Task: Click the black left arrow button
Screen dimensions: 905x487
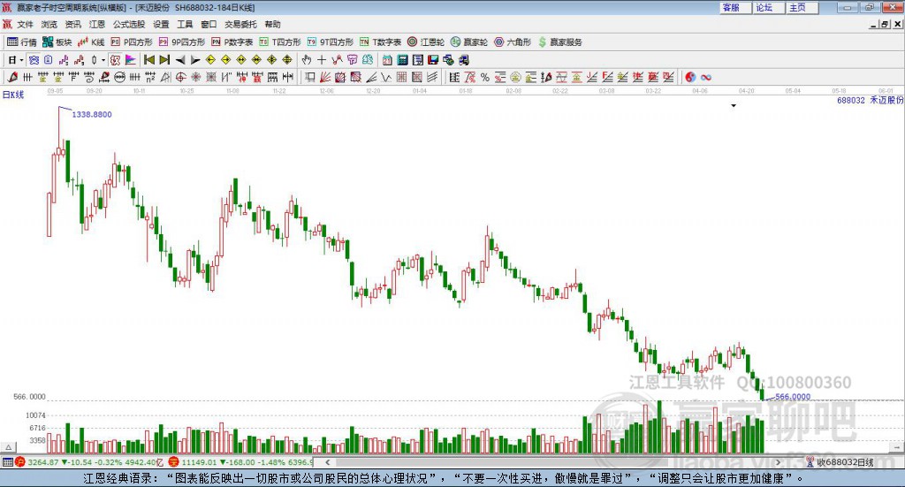Action: pos(180,60)
